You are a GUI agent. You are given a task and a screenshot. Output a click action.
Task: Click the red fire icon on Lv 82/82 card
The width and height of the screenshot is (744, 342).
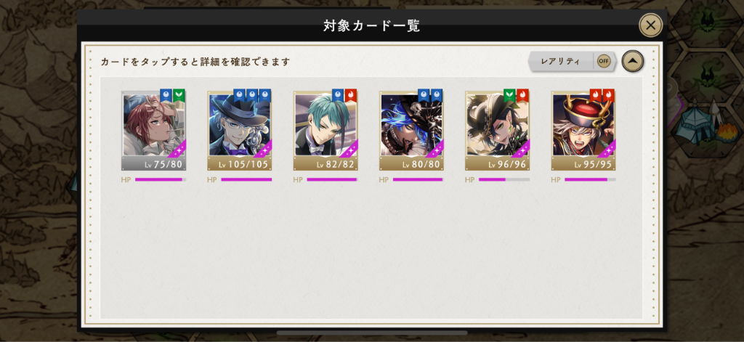tap(351, 95)
